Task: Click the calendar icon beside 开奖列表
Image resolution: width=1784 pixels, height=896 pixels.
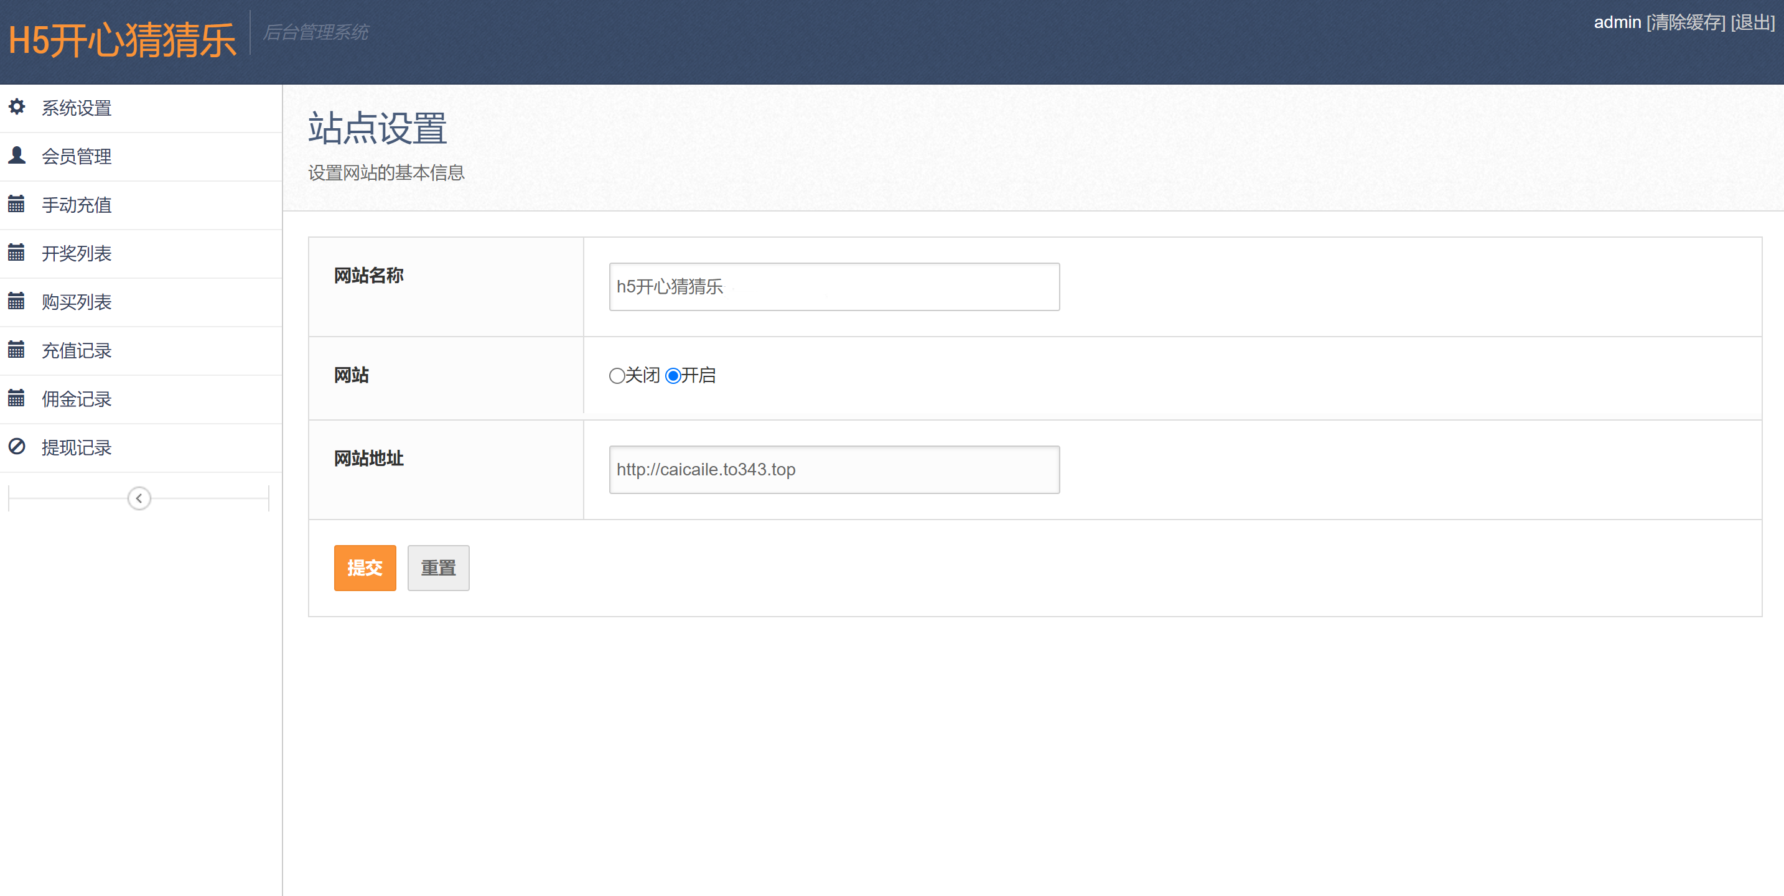Action: 17,252
